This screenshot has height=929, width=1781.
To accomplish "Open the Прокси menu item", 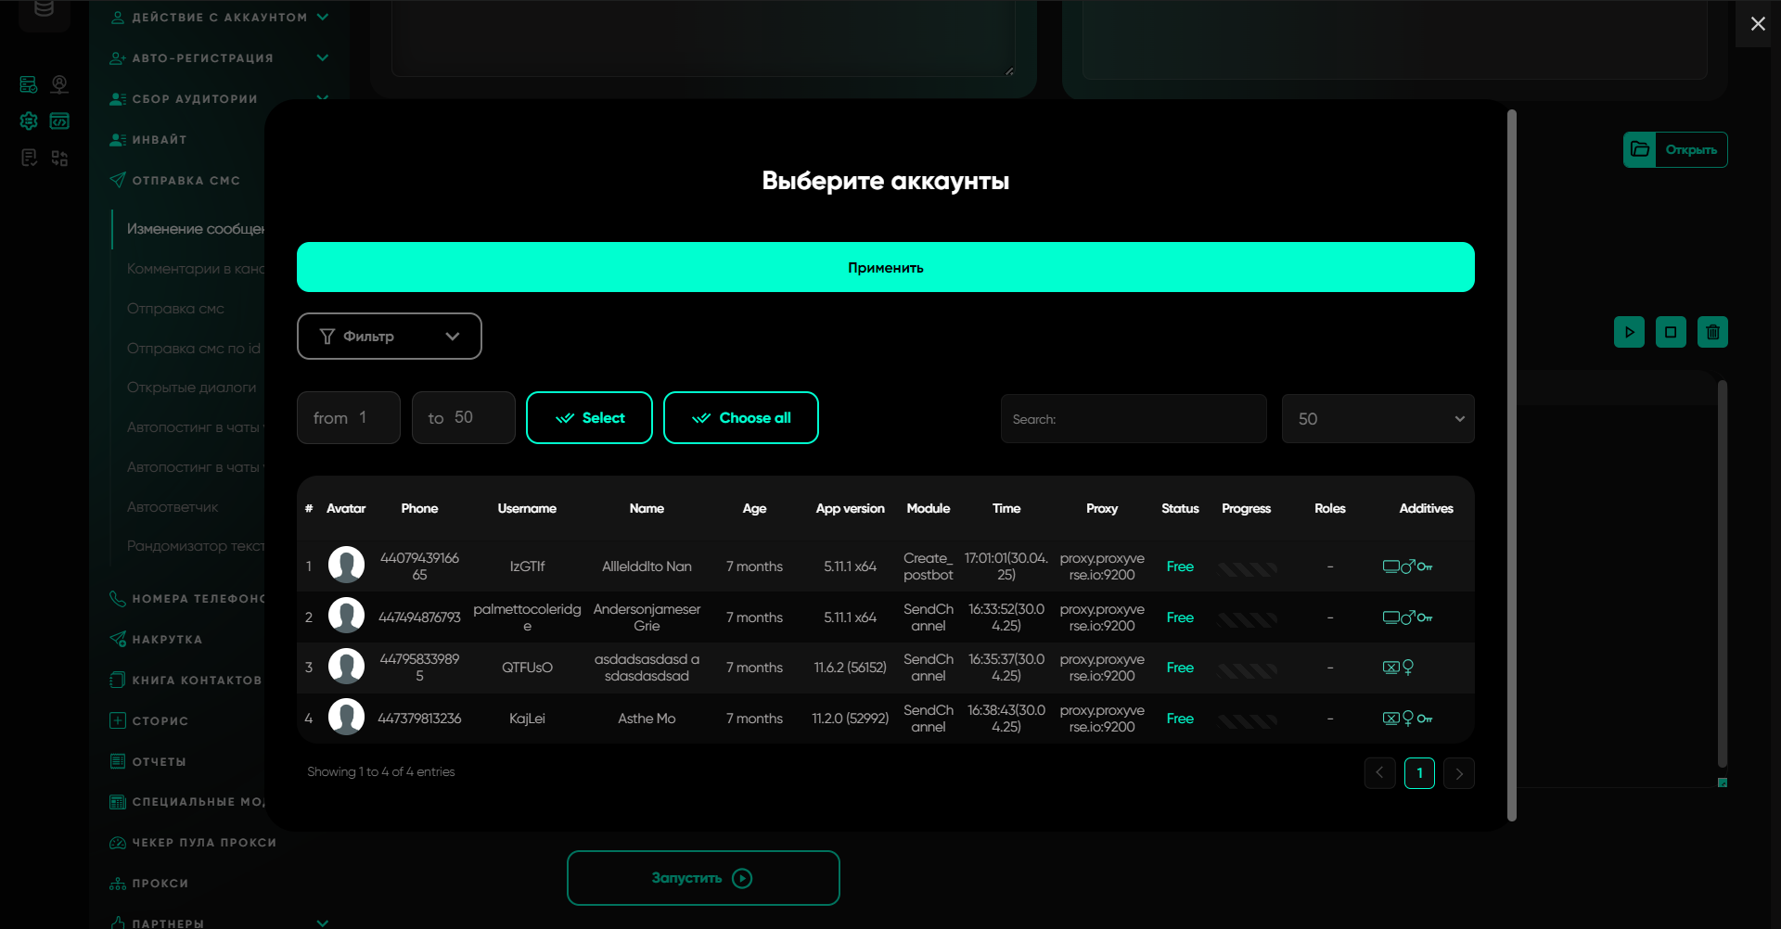I will tap(160, 884).
